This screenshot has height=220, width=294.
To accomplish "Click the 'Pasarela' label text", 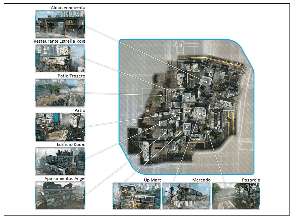I will 251,180.
